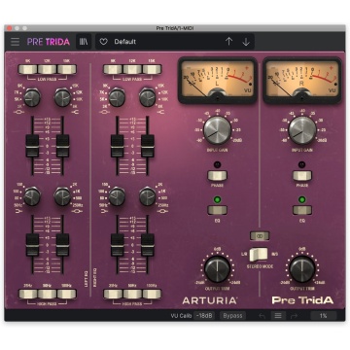Screen dimensions: 350x350
Task: Click Right EQ high-mid gain fader
Action: 118,146
